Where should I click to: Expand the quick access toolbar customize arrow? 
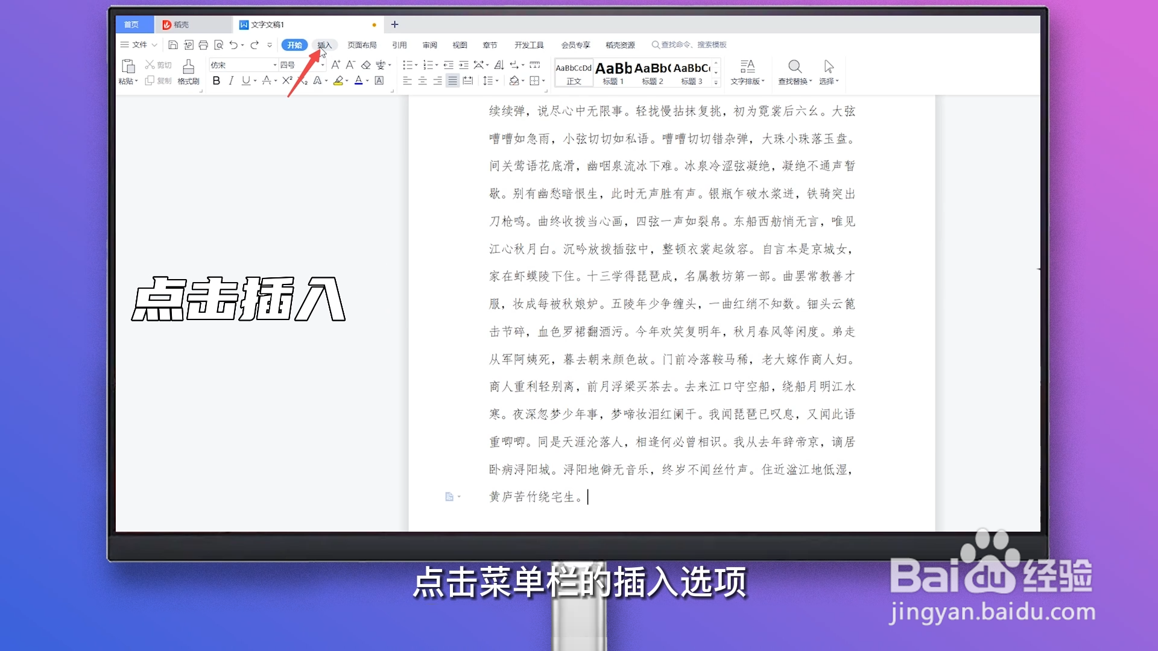click(270, 45)
